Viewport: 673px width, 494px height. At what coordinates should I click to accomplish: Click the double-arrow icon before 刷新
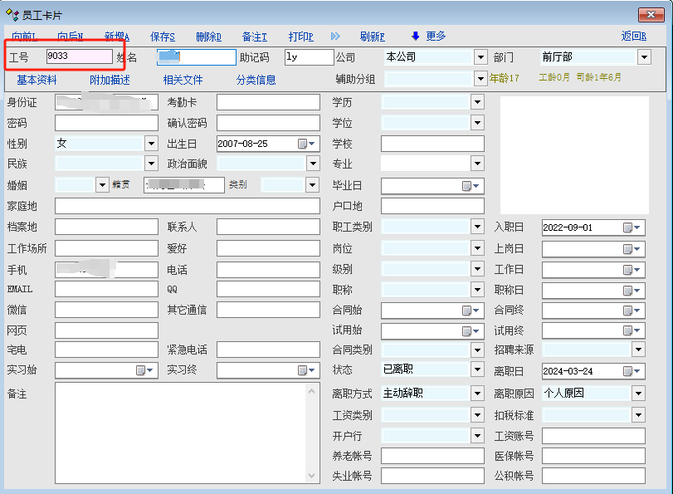pos(335,37)
